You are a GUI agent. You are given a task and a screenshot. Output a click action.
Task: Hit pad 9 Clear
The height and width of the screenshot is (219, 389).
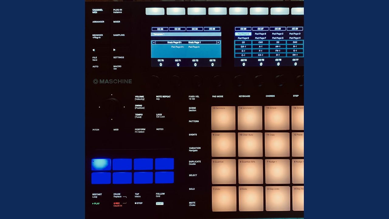(x=224, y=145)
